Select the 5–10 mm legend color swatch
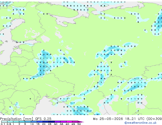This screenshot has width=162, height=125. 28,122
